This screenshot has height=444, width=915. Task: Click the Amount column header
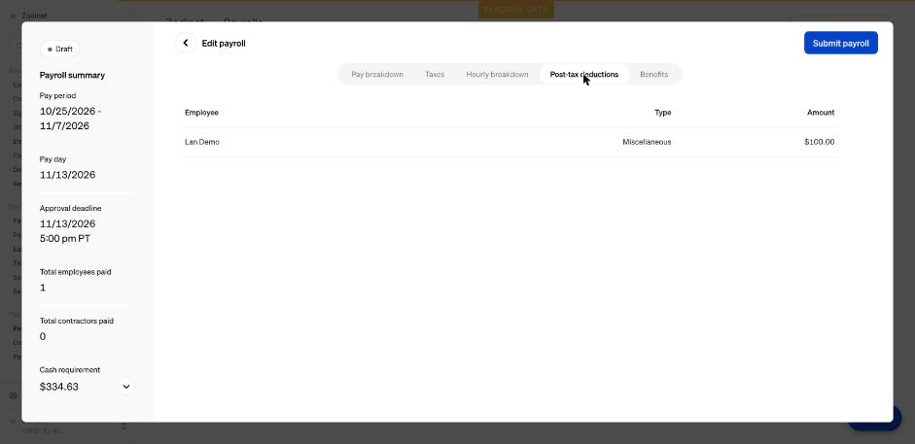pyautogui.click(x=821, y=113)
